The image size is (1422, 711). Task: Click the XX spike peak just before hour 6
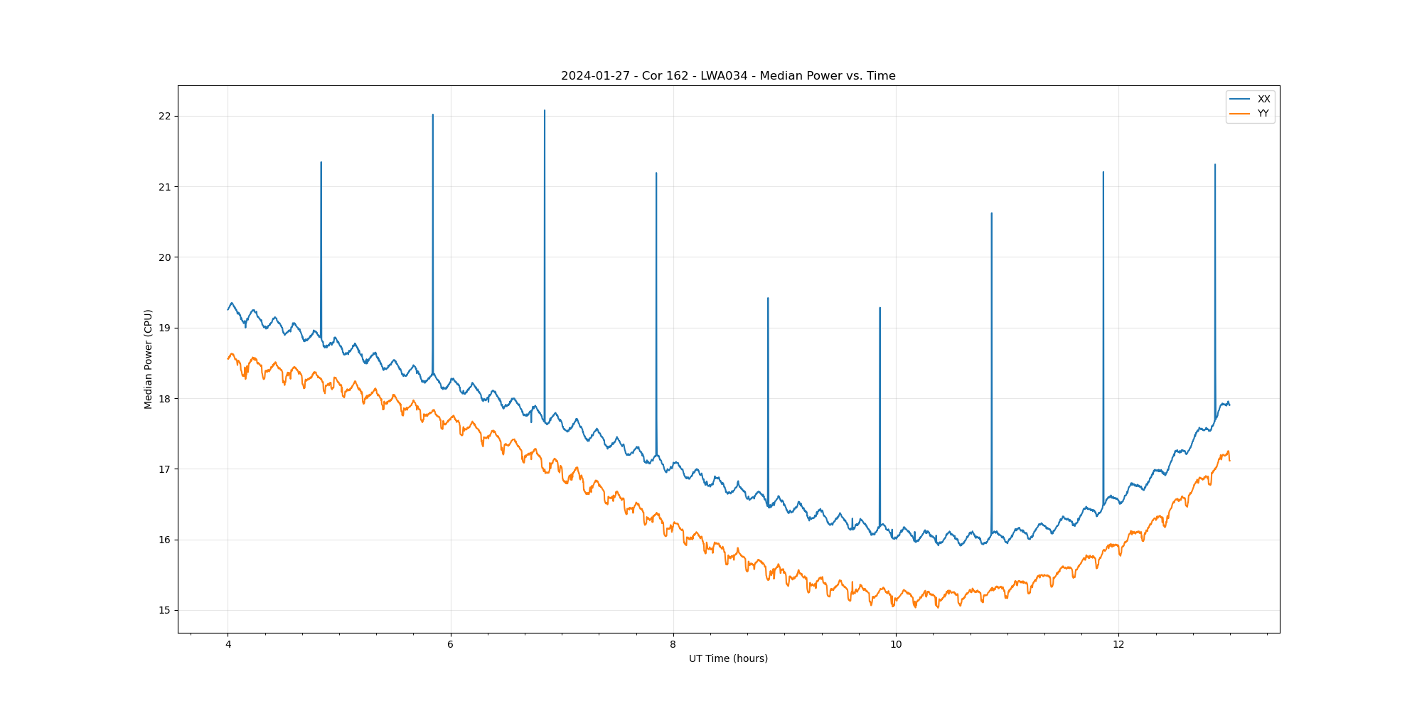(433, 114)
